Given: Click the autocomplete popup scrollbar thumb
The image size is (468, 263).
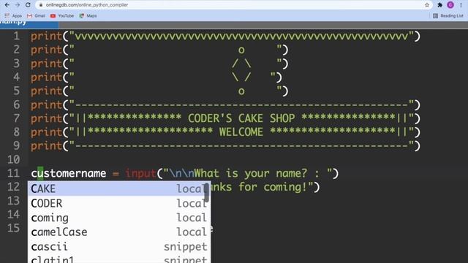Looking at the screenshot, I should click(206, 192).
